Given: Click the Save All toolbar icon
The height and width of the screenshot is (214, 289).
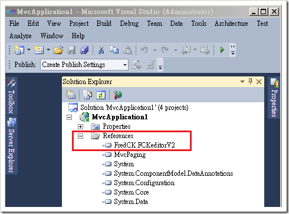Looking at the screenshot, I should click(x=84, y=50).
